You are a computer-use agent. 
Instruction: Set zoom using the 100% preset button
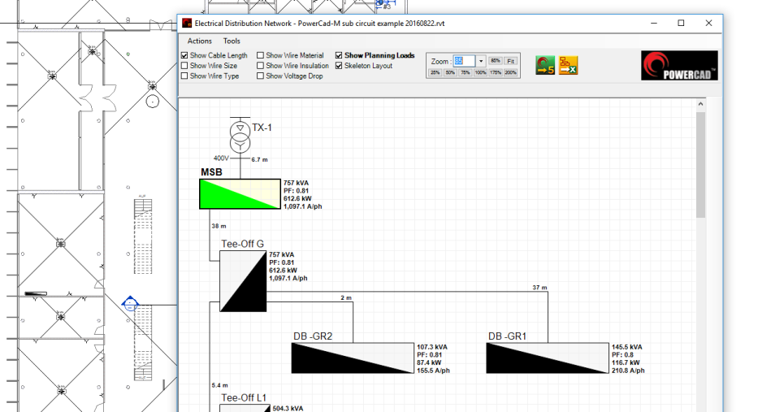click(x=480, y=73)
